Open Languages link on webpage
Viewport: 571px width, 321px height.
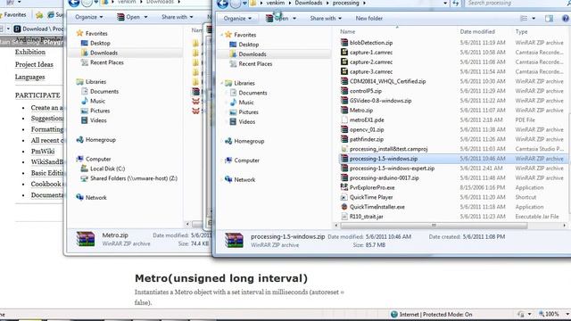(x=29, y=78)
